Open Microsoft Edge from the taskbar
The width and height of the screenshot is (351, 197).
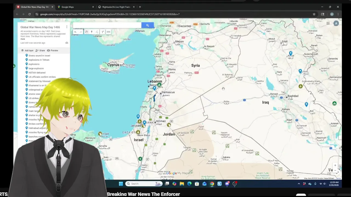(x=189, y=184)
